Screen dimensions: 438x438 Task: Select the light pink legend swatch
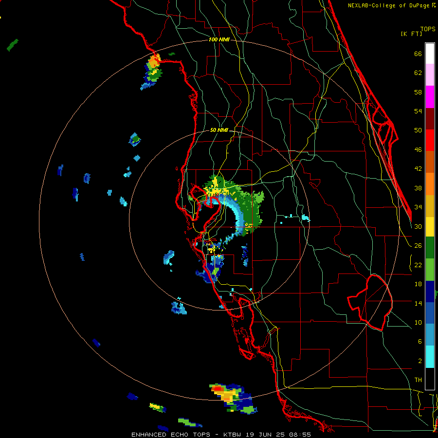[x=430, y=74]
